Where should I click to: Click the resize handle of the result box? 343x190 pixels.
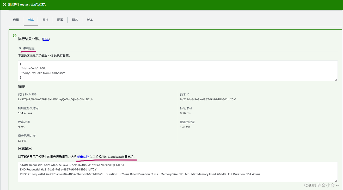pyautogui.click(x=336, y=79)
